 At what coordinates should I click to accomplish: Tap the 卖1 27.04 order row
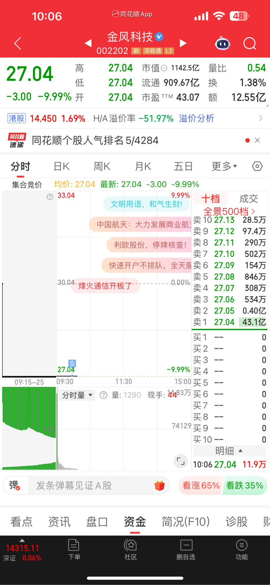[x=230, y=322]
